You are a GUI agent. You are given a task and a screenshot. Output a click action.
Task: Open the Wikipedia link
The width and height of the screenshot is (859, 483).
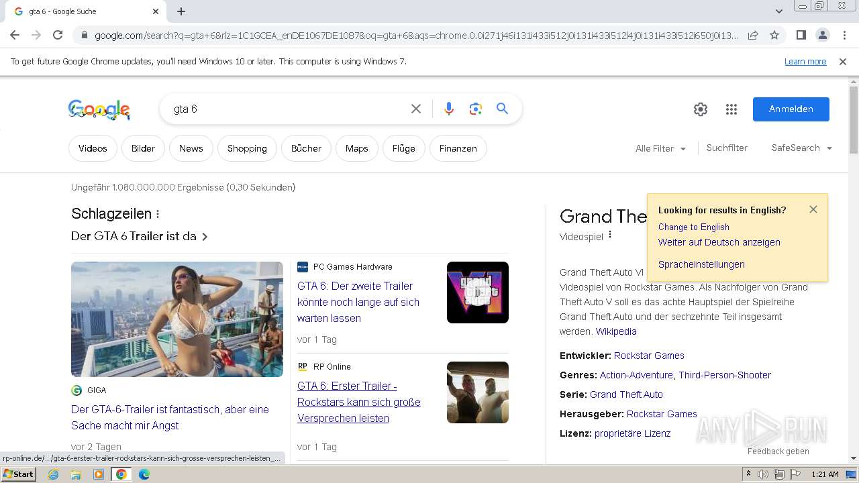(x=616, y=331)
